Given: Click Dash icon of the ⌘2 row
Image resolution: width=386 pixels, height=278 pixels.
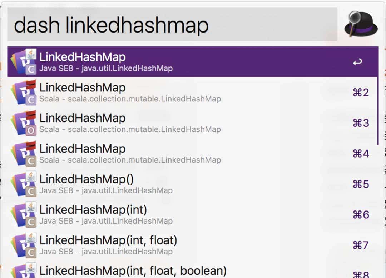Looking at the screenshot, I should (x=24, y=93).
